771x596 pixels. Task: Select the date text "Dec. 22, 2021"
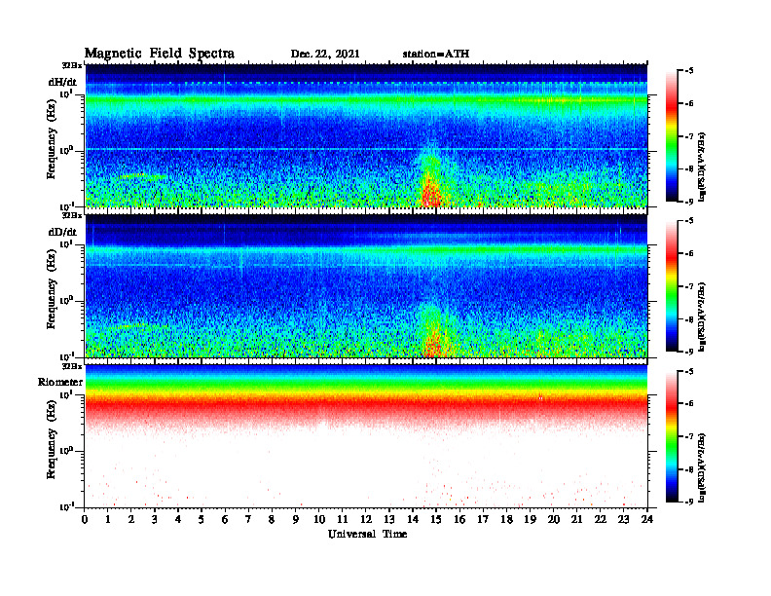point(325,55)
